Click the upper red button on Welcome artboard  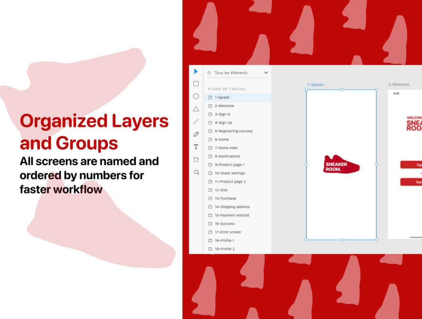pyautogui.click(x=411, y=165)
